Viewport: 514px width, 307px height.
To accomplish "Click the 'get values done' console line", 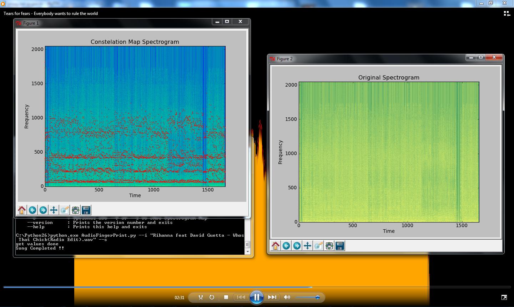I will (x=37, y=244).
